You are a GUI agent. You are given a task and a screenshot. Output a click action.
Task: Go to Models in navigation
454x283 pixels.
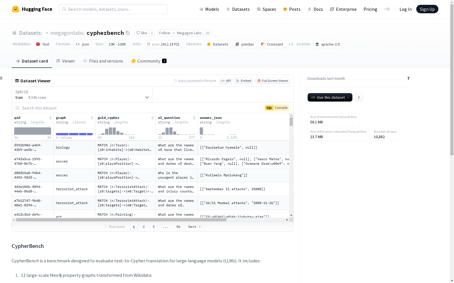(x=209, y=9)
